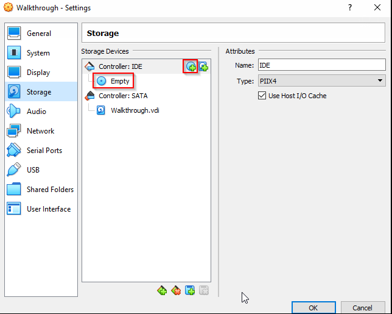Screen dimensions: 392x314
Task: Click the Display screen icon in sidebar
Action: tap(14, 73)
